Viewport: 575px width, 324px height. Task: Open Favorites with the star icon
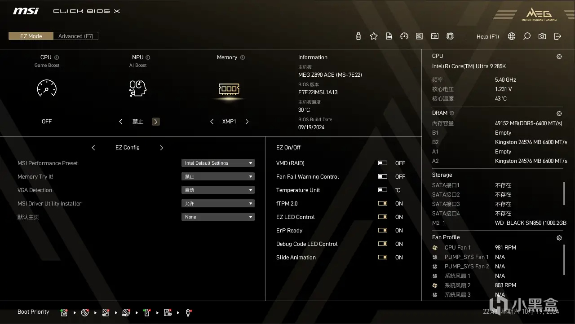(374, 36)
